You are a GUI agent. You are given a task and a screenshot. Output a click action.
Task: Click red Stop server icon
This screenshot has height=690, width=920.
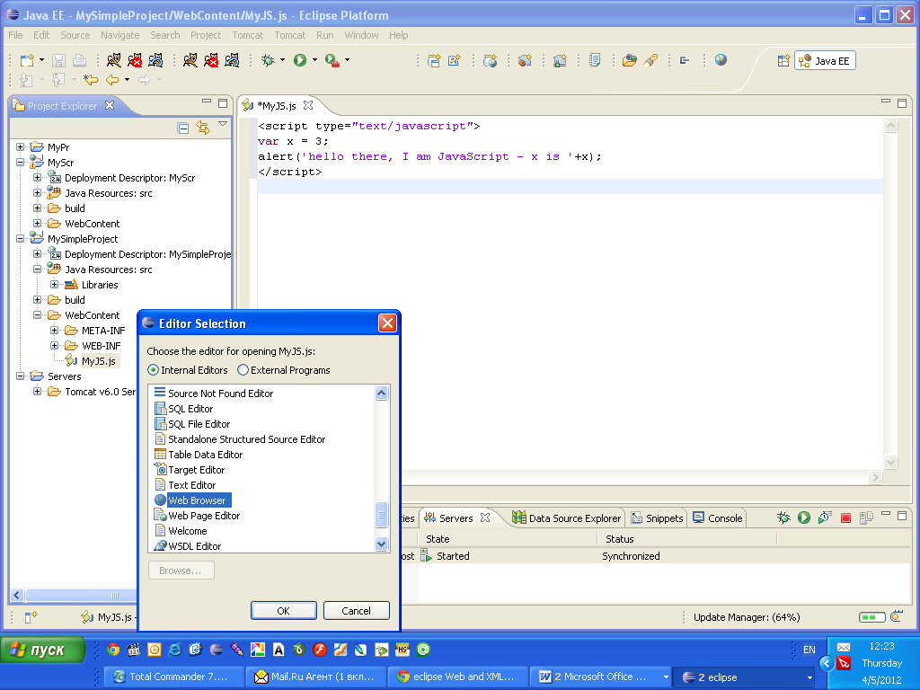point(845,518)
